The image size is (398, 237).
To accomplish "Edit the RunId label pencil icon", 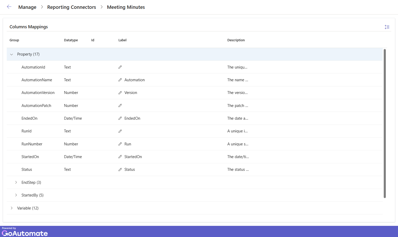I will [x=120, y=131].
